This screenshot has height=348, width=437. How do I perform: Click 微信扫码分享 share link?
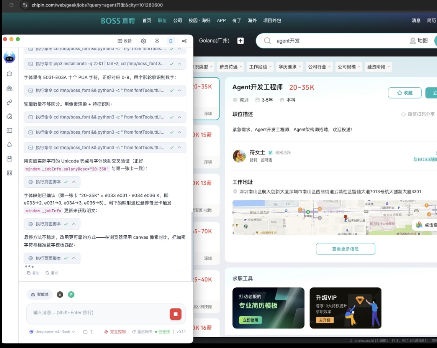(418, 114)
